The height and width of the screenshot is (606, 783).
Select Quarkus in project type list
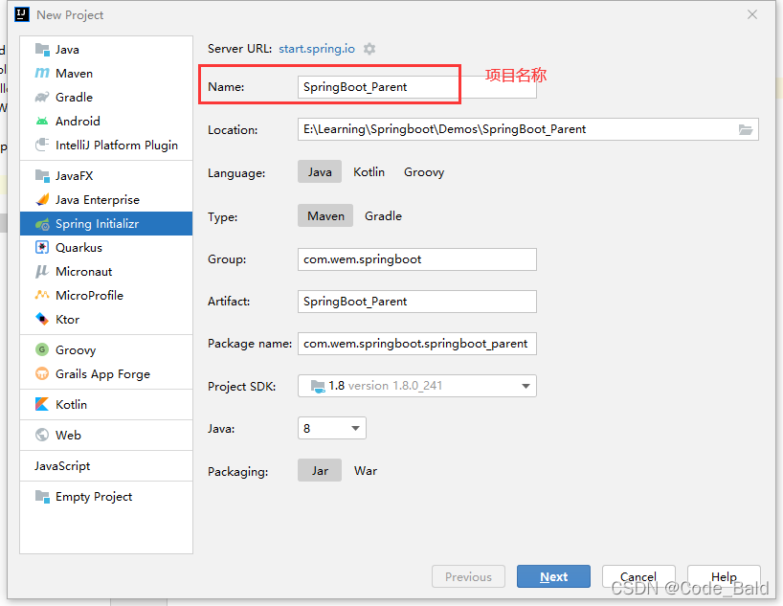106,248
